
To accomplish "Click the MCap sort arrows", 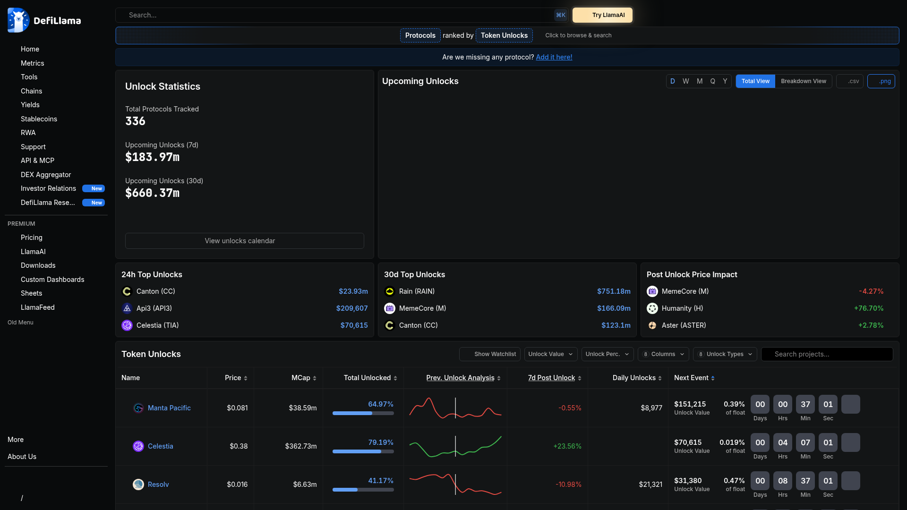I will coord(315,378).
